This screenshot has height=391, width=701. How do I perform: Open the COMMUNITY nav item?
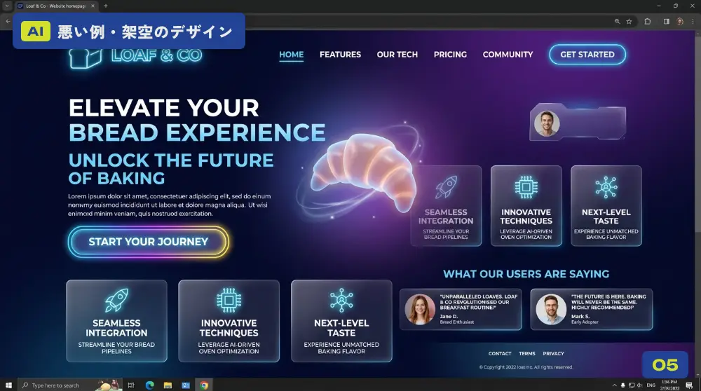coord(508,55)
